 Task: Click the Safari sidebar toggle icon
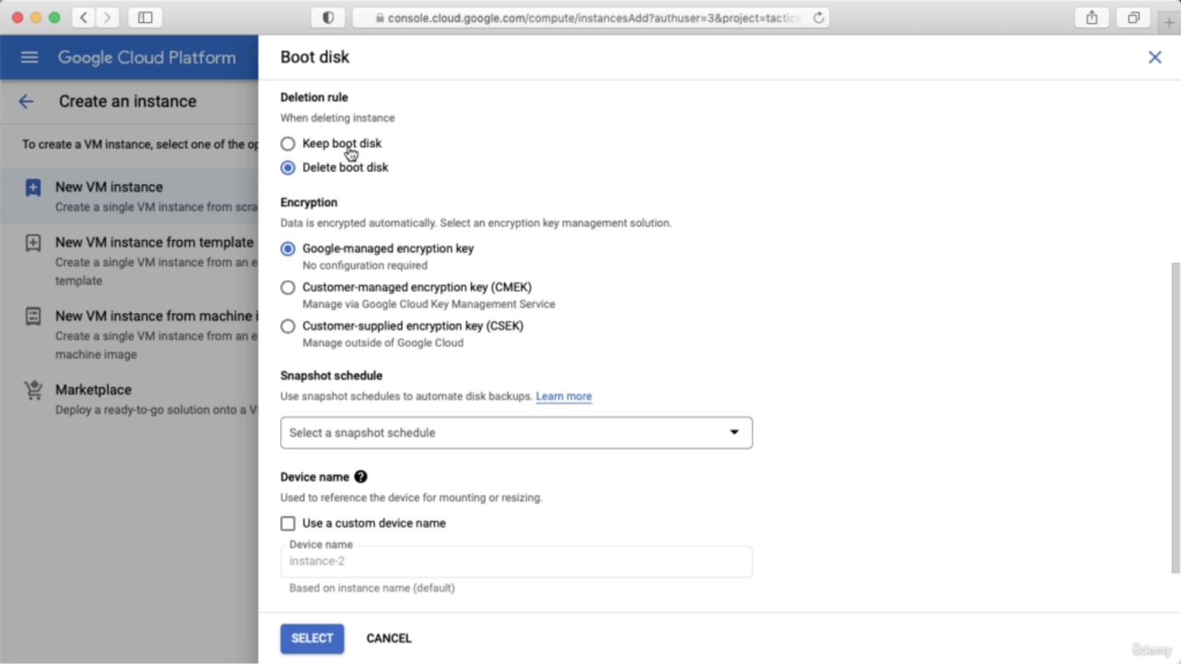[145, 18]
